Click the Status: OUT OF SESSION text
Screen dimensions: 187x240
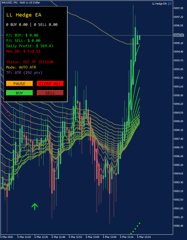[x=30, y=62]
